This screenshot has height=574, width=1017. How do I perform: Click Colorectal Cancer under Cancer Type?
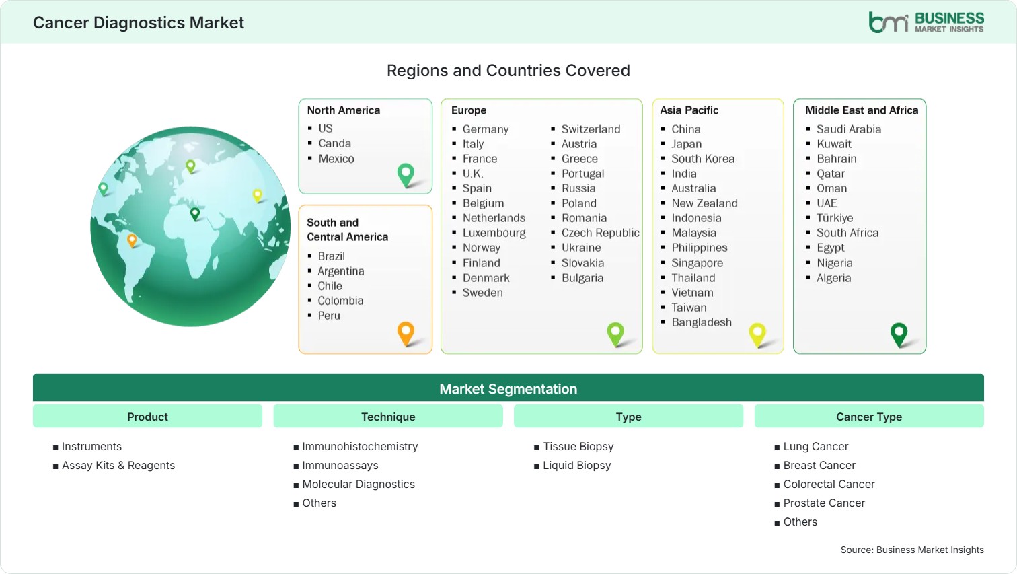click(829, 485)
